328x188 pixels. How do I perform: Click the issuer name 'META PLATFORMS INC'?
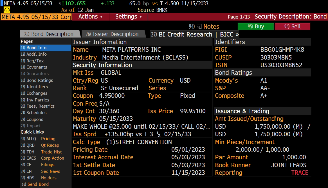point(131,50)
